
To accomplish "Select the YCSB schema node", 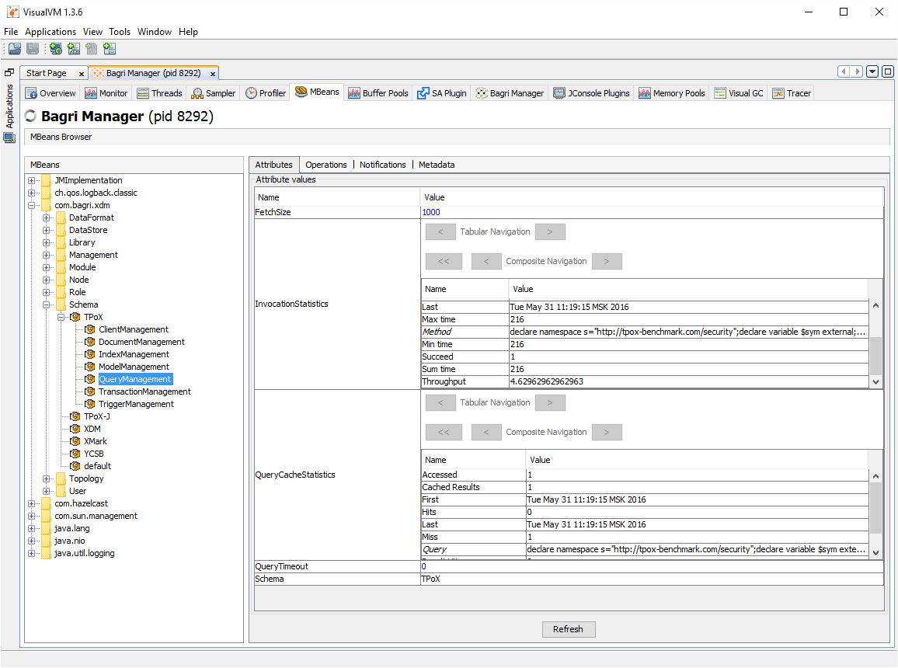I will 93,454.
